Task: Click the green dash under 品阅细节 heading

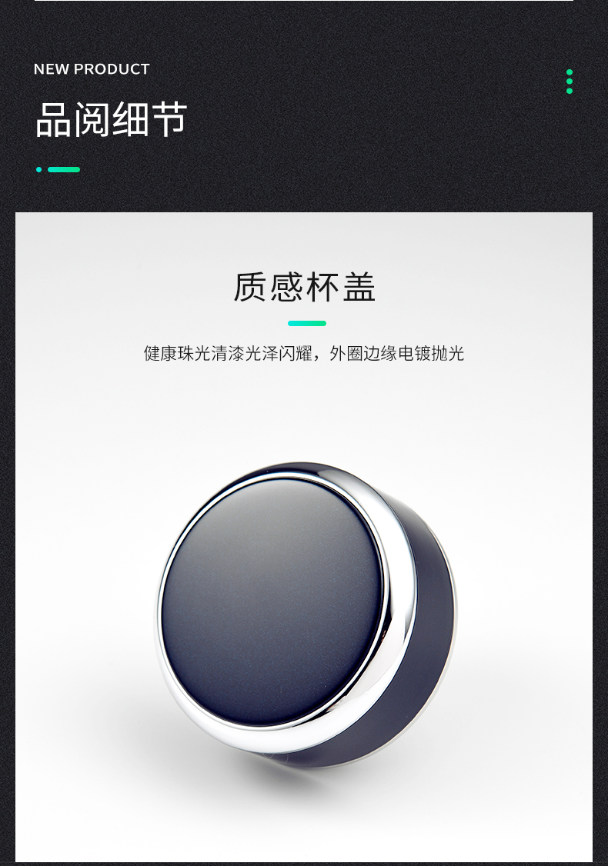Action: [x=64, y=169]
